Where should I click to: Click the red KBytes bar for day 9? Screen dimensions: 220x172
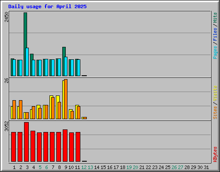[x=65, y=146]
